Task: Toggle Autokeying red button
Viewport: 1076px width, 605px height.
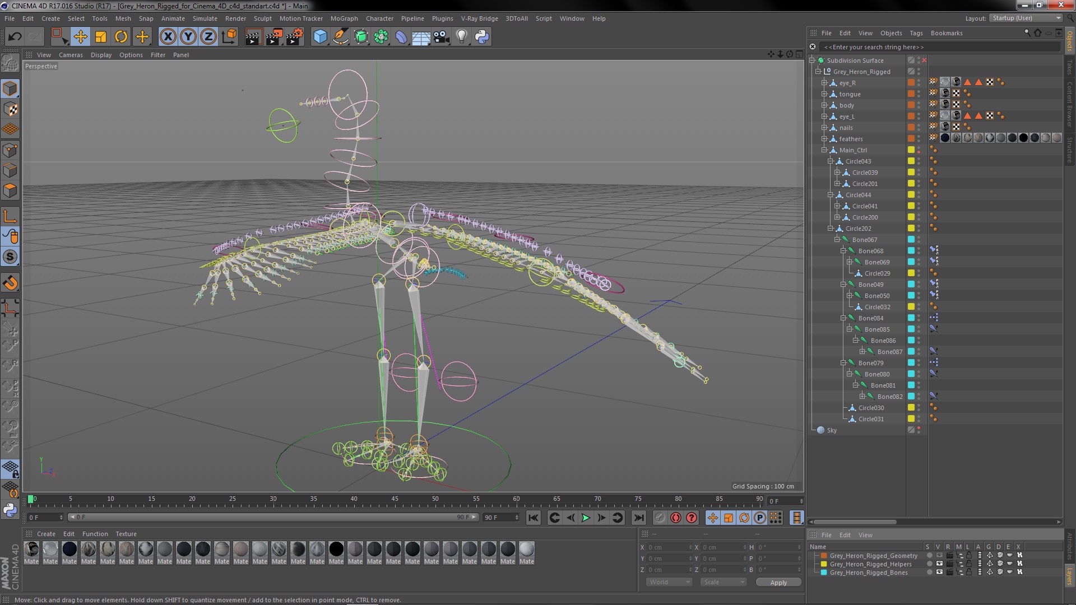Action: pos(676,518)
